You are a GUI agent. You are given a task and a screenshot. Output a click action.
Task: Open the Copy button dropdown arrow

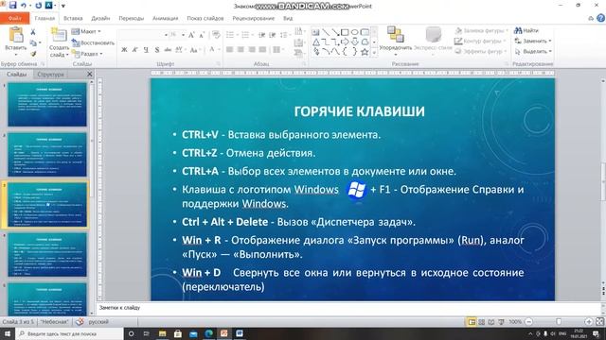40,42
